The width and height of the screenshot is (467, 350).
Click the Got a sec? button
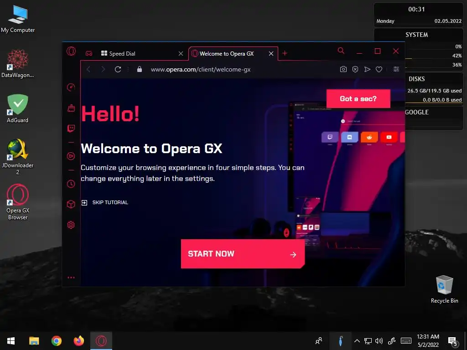pyautogui.click(x=358, y=98)
